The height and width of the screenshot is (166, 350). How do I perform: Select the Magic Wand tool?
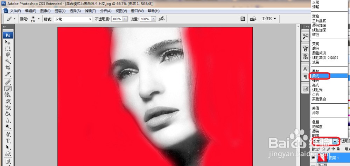tap(8, 61)
